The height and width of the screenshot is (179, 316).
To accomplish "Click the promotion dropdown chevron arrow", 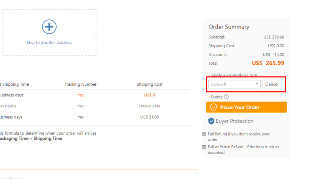I will tap(257, 84).
